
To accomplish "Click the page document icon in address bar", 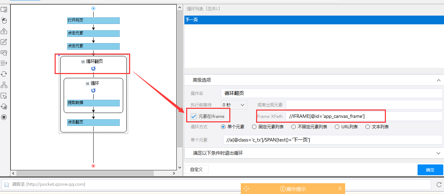I will click(x=7, y=184).
